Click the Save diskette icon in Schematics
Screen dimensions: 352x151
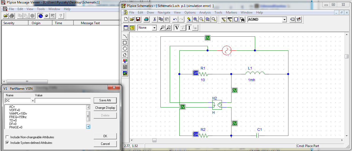pos(138,19)
